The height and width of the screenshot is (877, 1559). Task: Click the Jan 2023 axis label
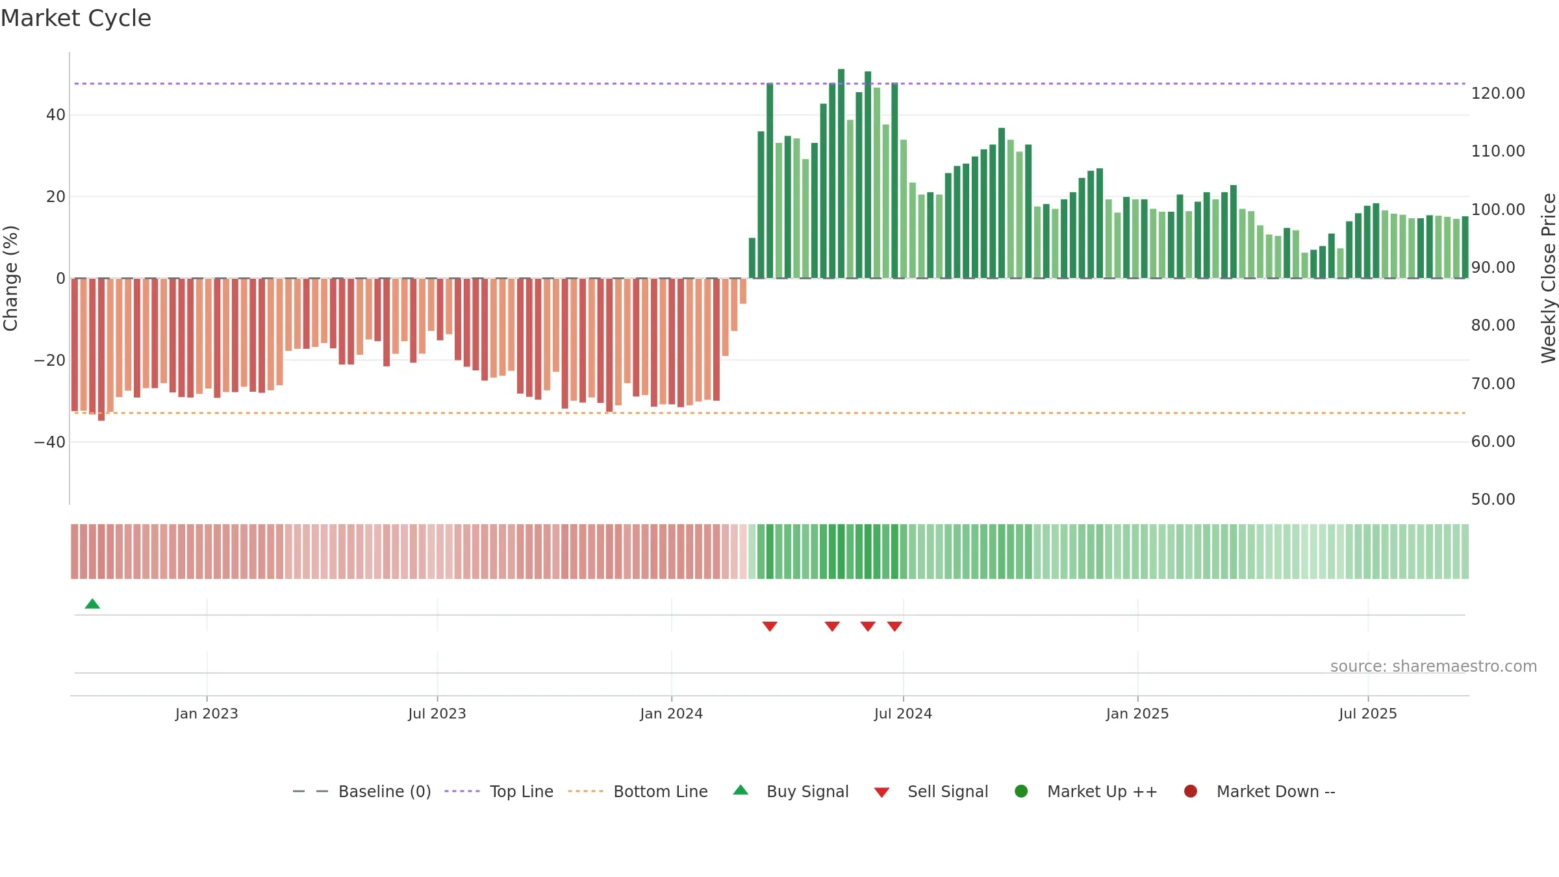pyautogui.click(x=207, y=714)
